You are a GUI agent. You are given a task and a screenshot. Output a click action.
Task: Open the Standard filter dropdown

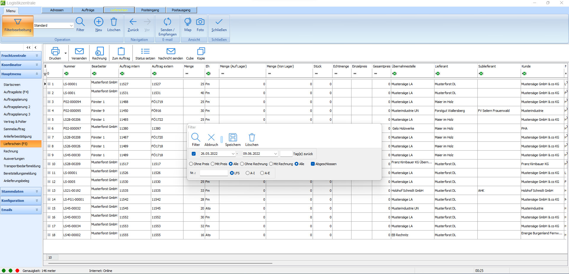coord(71,25)
